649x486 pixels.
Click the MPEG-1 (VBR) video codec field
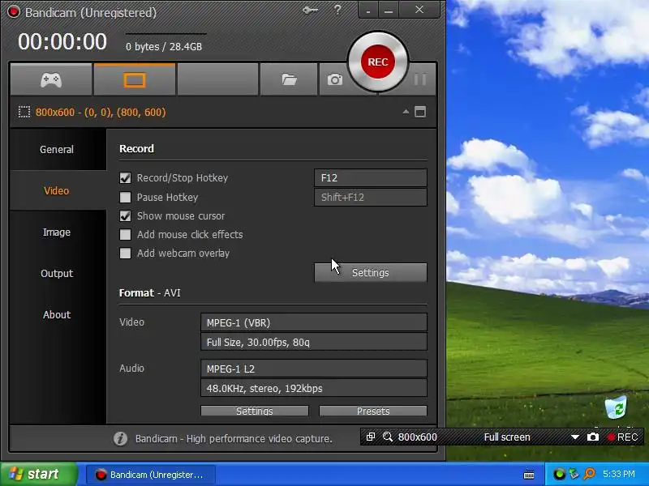pos(314,322)
